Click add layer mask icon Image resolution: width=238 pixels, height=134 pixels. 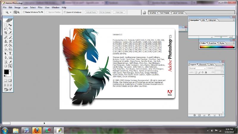pos(199,115)
